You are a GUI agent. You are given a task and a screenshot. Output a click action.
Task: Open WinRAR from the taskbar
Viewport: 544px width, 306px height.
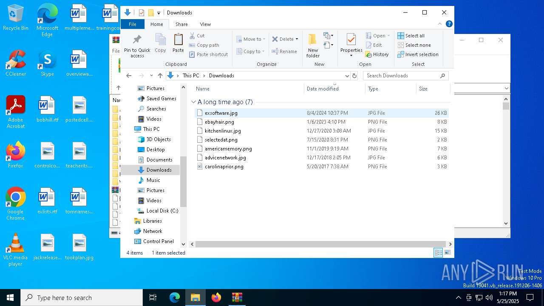237,297
